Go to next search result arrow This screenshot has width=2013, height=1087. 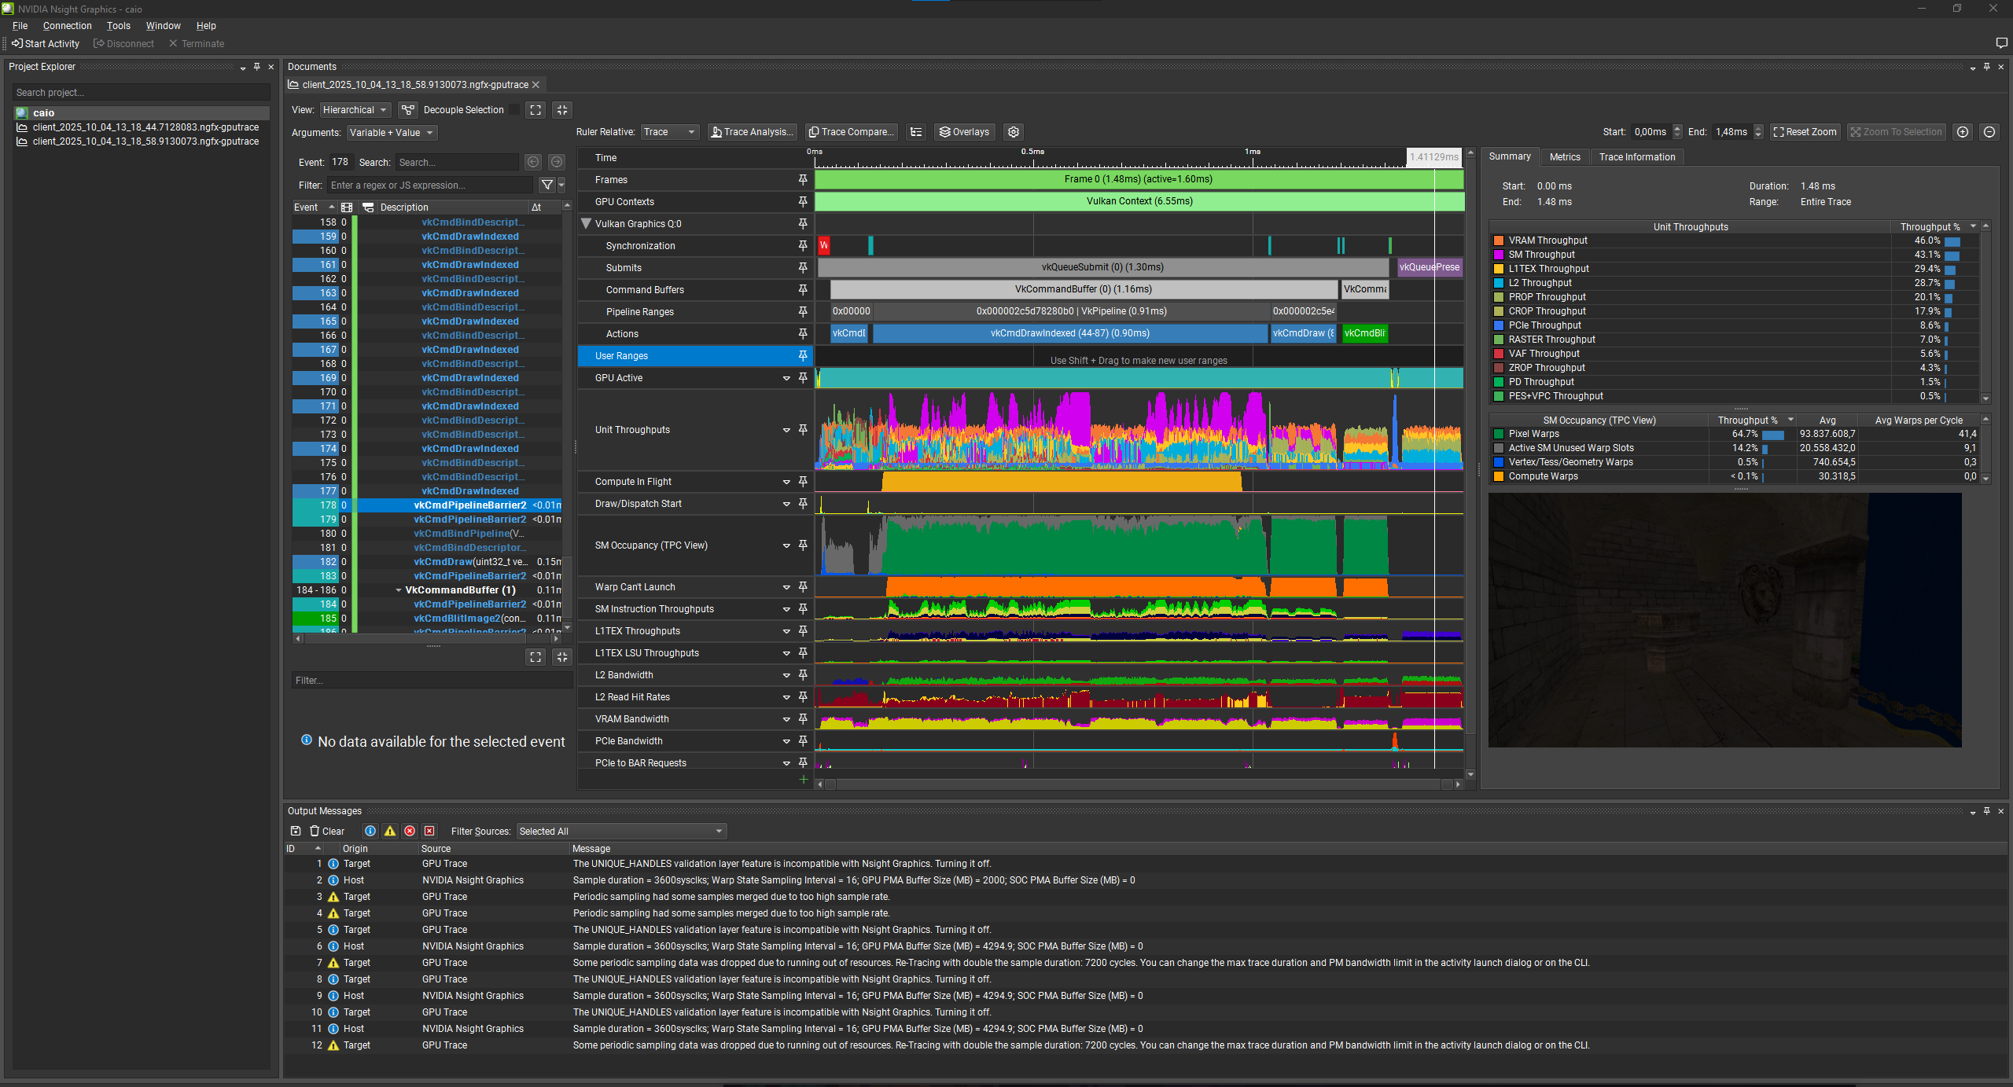pos(557,162)
